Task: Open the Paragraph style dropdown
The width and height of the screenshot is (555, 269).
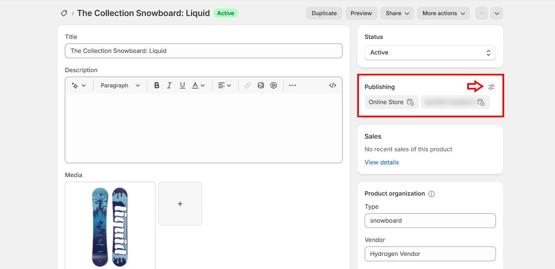Action: 119,85
